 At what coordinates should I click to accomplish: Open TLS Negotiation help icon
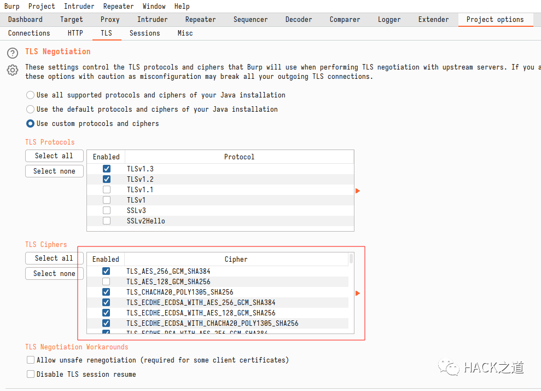click(13, 53)
